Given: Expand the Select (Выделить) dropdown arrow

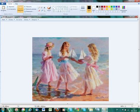Looking at the screenshot, I should pyautogui.click(x=20, y=12).
